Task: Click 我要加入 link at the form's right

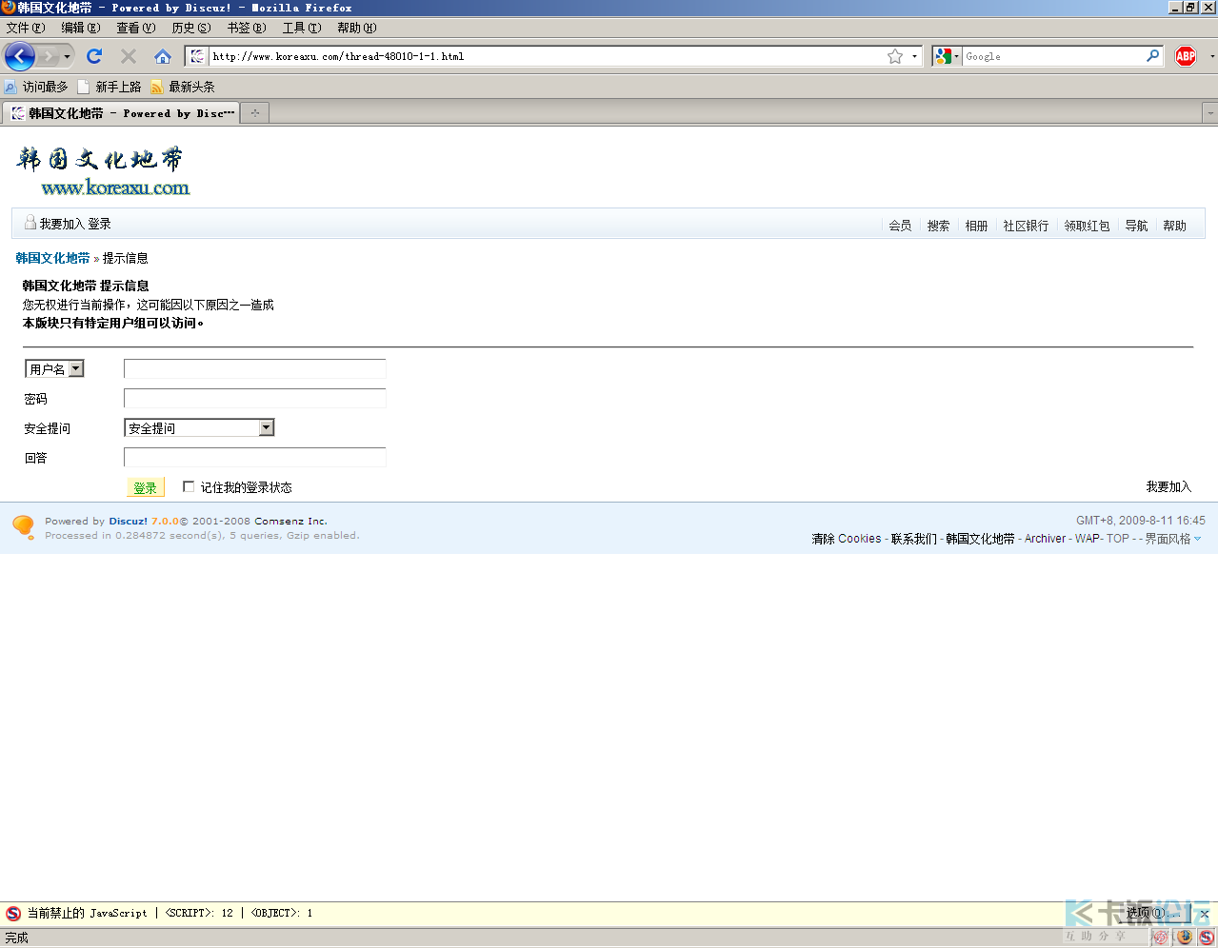Action: 1168,486
